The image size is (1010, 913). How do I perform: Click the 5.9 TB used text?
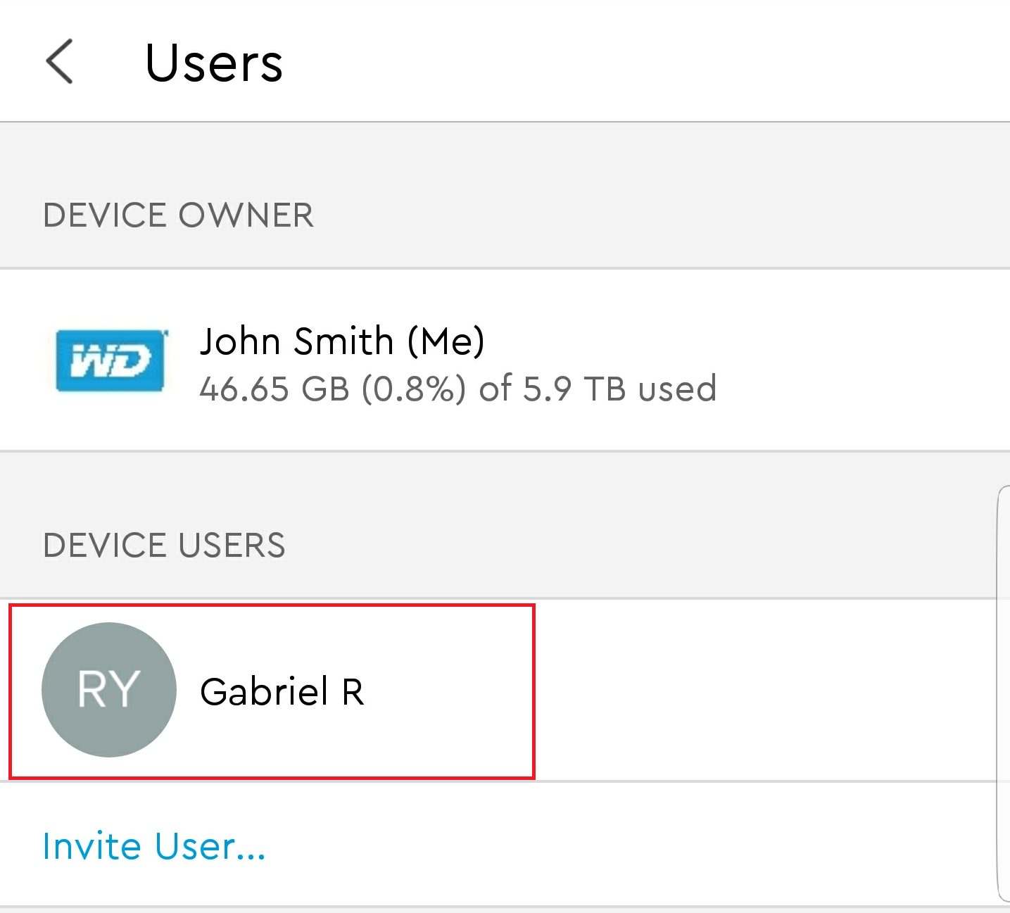click(x=620, y=389)
